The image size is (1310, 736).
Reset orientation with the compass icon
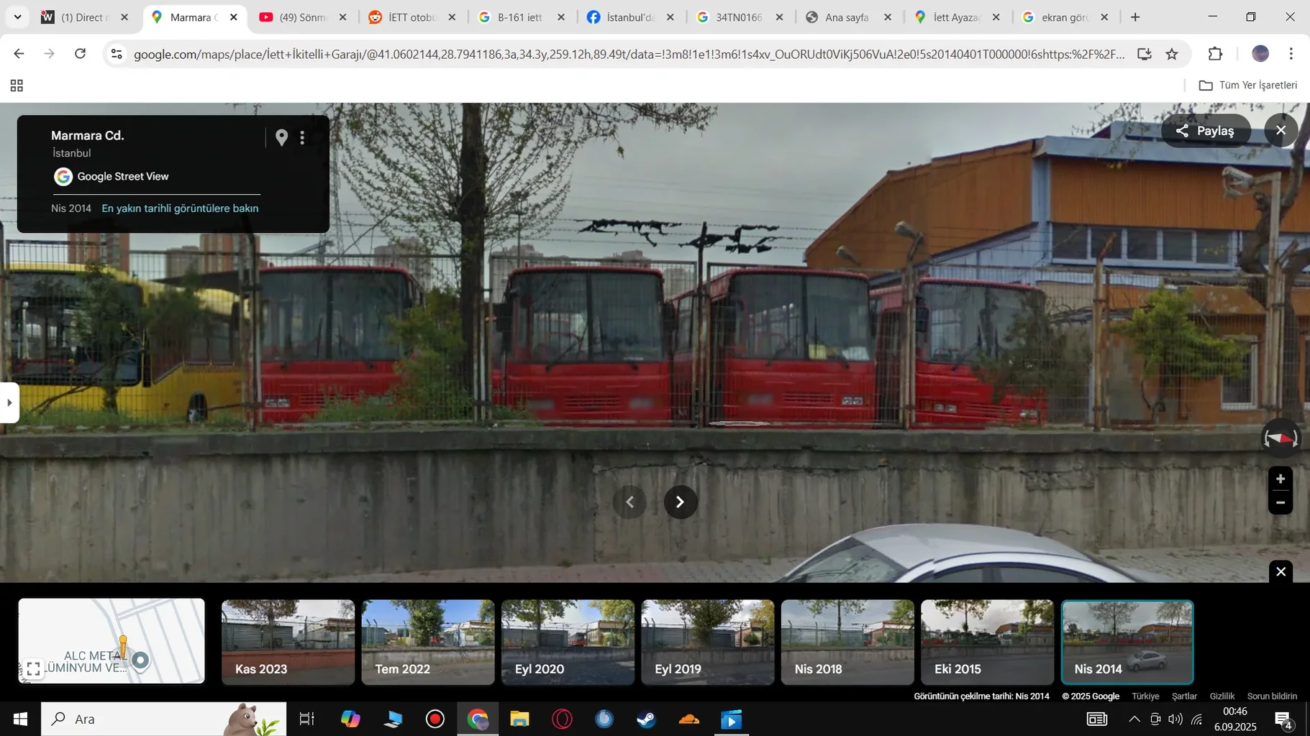pos(1280,438)
